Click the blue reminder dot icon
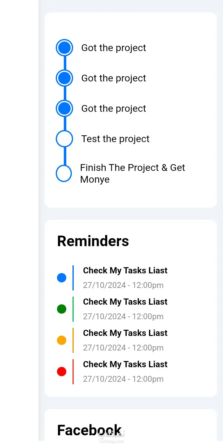 pos(62,278)
